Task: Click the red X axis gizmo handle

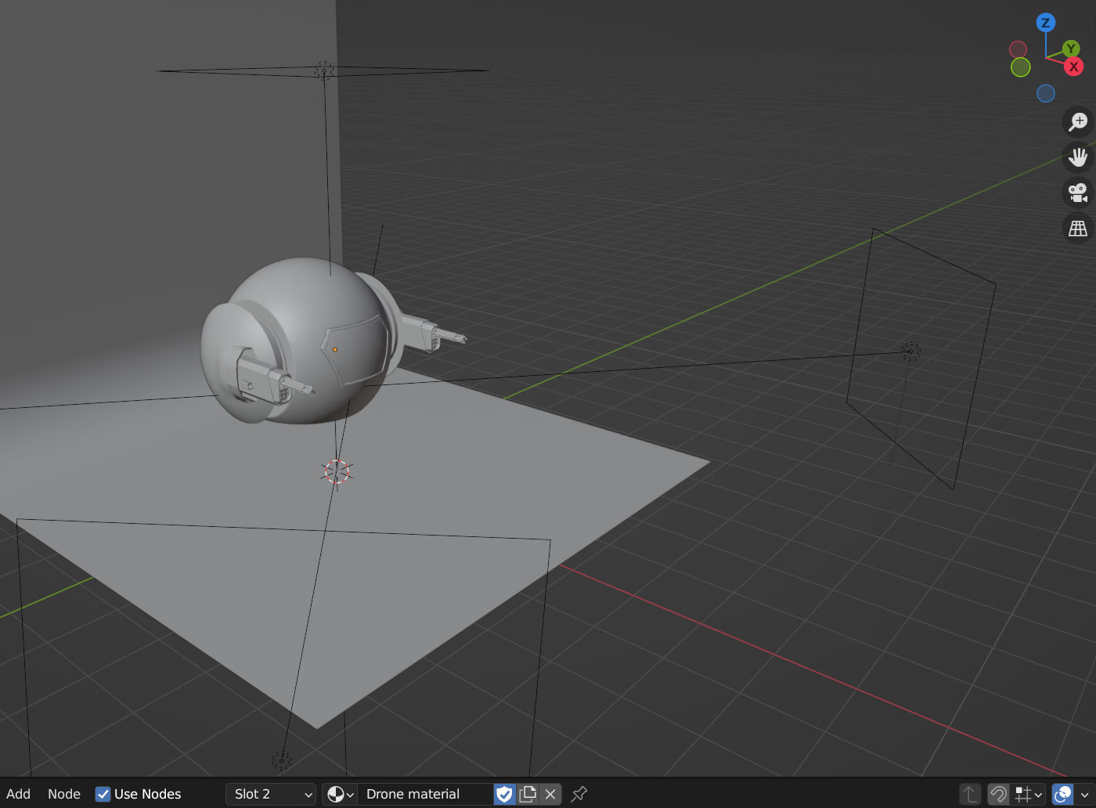Action: (x=1073, y=67)
